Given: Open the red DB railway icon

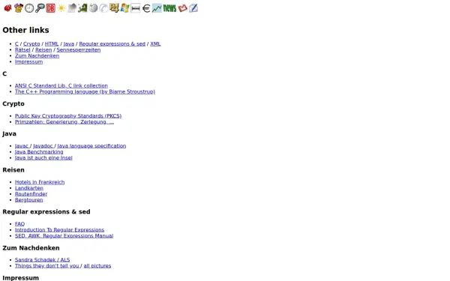Looking at the screenshot, I should pos(50,8).
